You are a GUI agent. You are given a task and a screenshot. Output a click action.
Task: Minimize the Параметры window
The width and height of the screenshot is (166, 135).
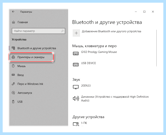[136, 12]
